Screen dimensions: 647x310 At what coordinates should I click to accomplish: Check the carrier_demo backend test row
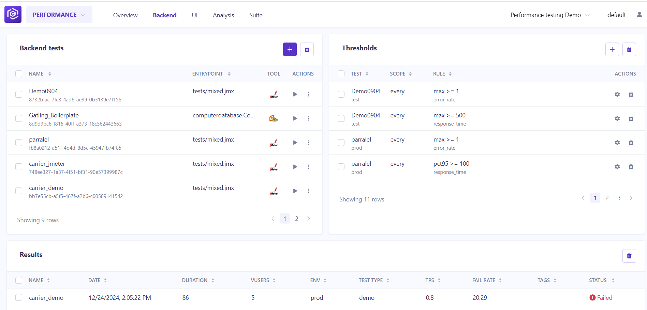(19, 191)
